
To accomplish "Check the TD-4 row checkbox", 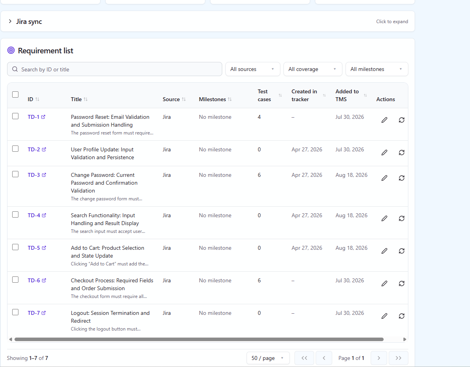I will pos(15,214).
